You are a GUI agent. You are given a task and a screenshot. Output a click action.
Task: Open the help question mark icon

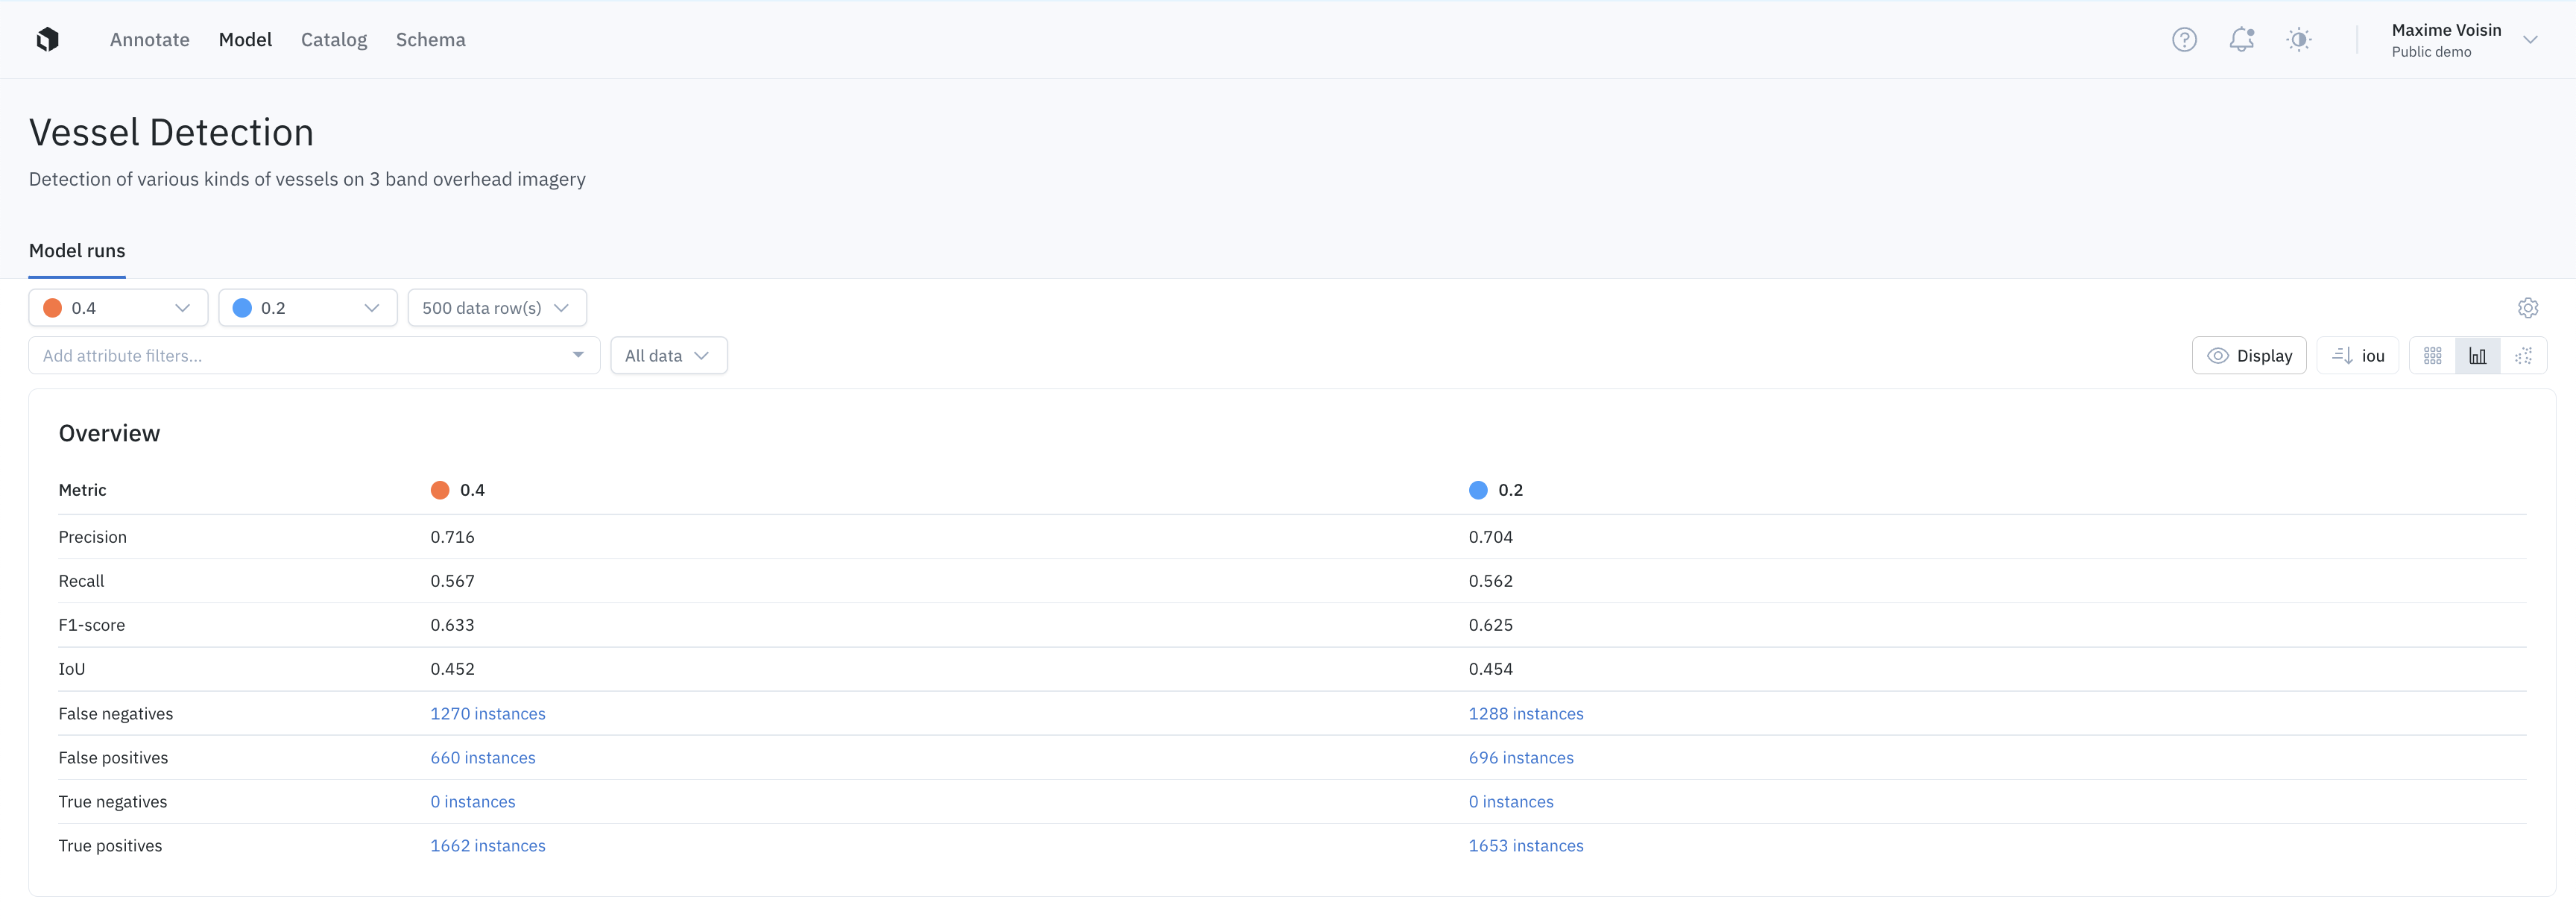[2184, 39]
